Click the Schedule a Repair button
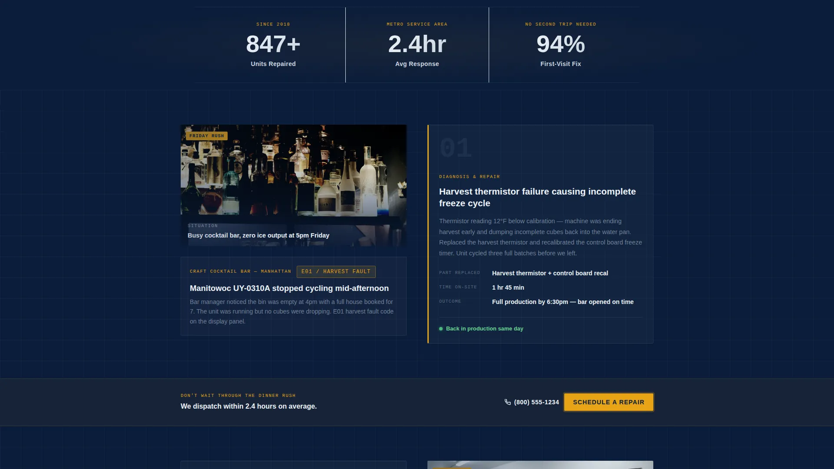Image resolution: width=834 pixels, height=469 pixels. point(609,402)
